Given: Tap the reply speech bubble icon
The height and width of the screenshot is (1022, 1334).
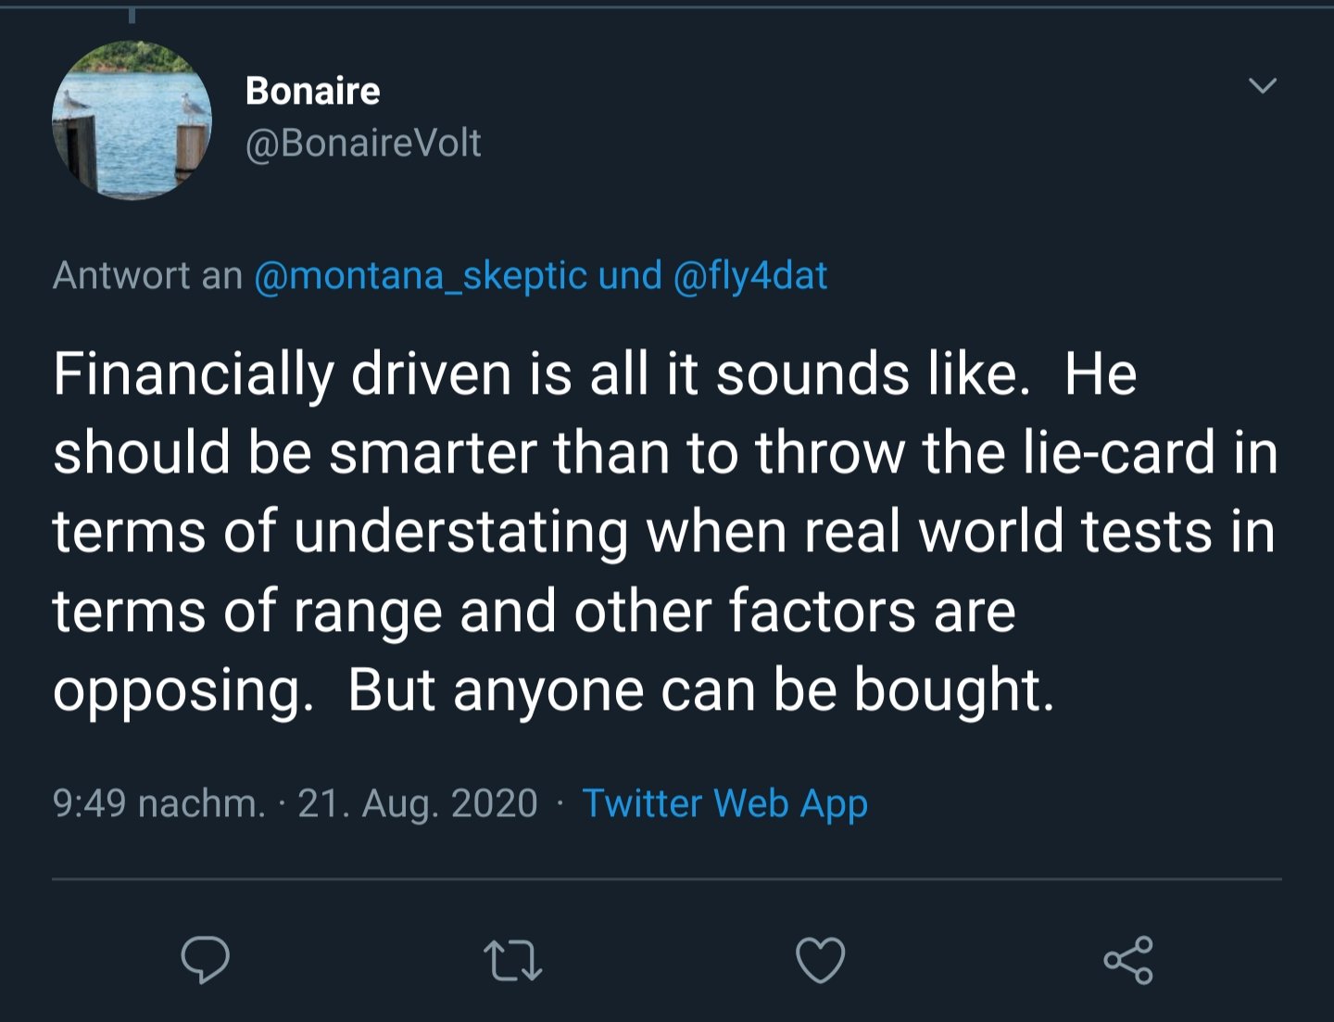Looking at the screenshot, I should (x=205, y=960).
